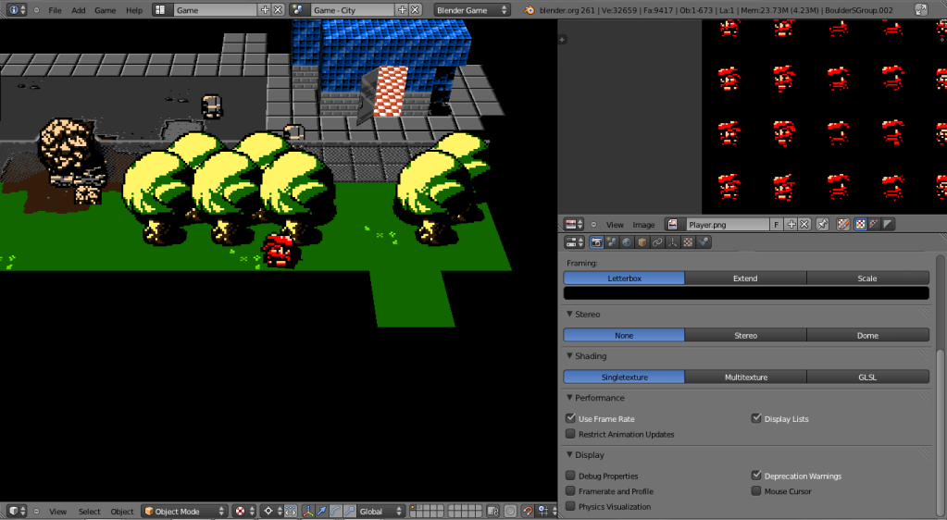The height and width of the screenshot is (520, 947).
Task: Toggle fake user F for Player.png
Action: point(777,224)
